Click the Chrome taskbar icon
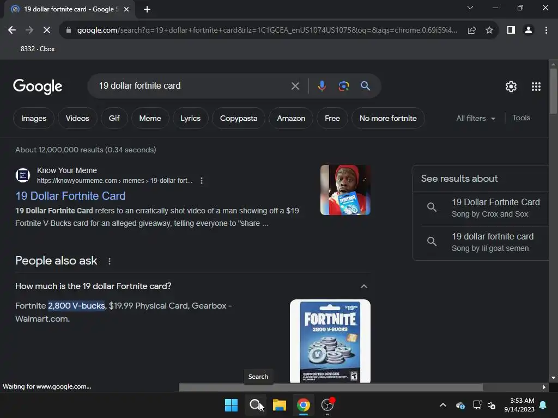 pyautogui.click(x=303, y=405)
